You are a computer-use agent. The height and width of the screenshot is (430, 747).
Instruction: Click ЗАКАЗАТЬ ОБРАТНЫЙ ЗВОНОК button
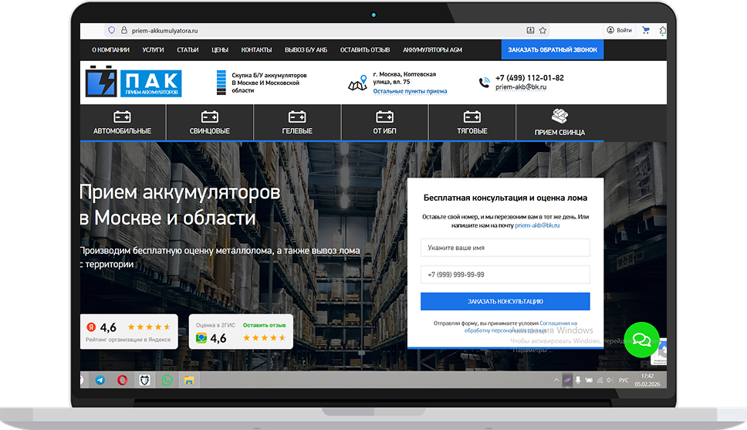click(x=553, y=49)
